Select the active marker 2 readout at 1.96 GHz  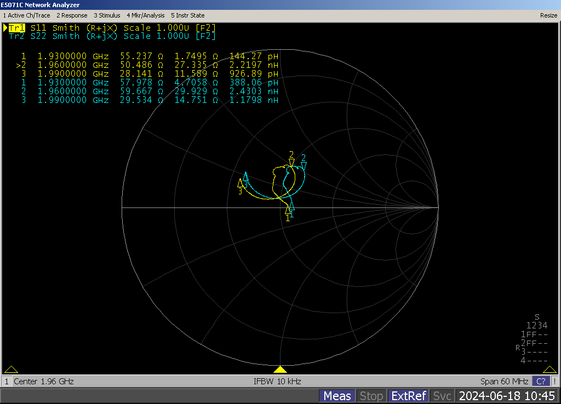(x=148, y=65)
